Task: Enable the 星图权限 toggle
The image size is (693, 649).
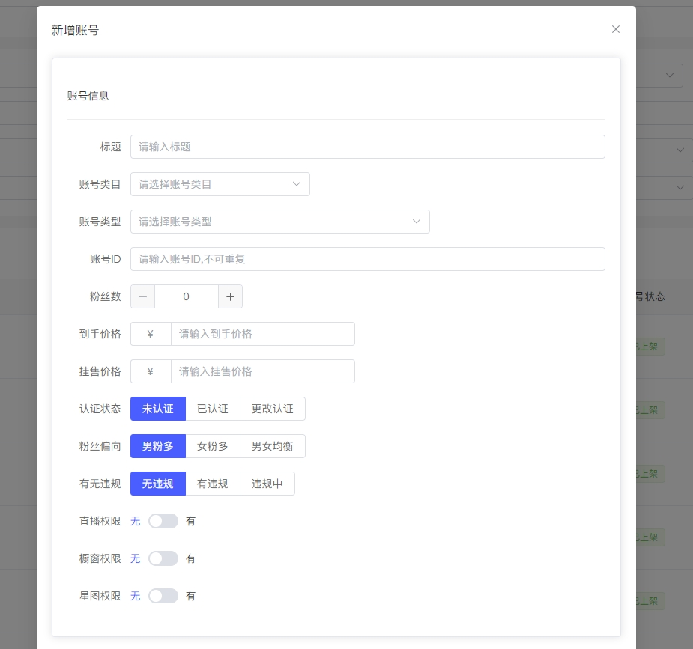Action: [163, 596]
